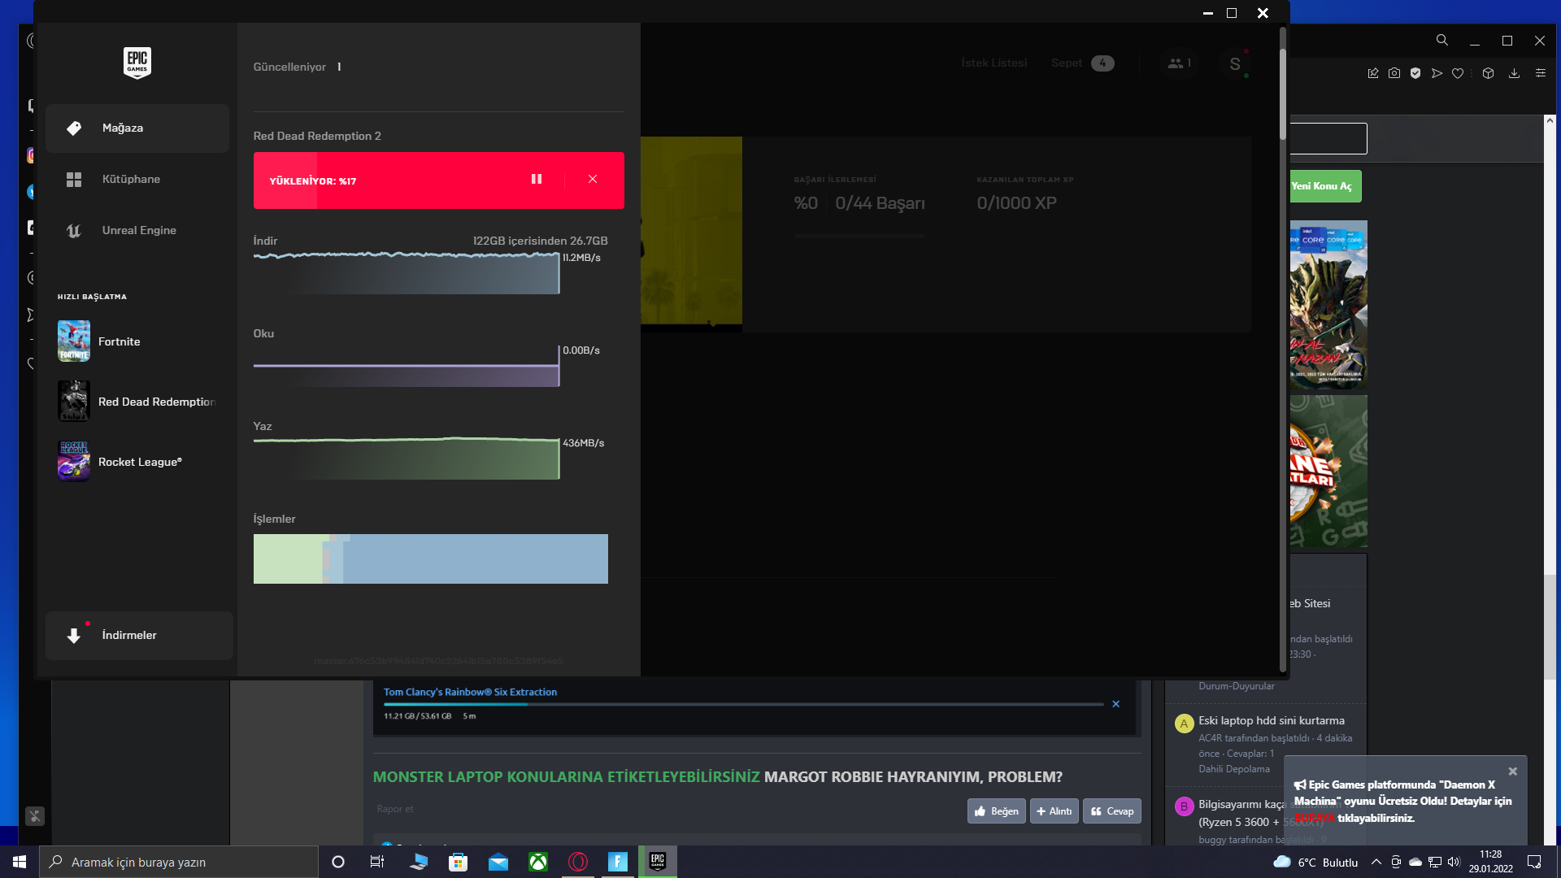
Task: Click the friends icon in header
Action: point(1179,63)
